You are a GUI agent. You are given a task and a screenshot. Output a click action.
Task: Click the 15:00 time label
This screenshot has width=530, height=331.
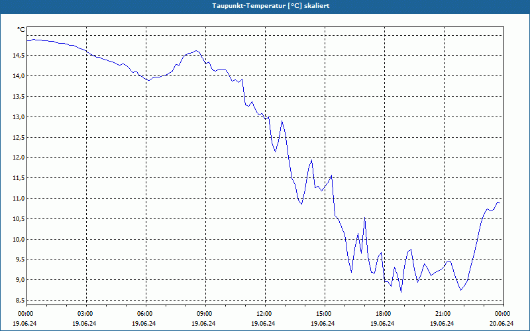[x=323, y=314]
